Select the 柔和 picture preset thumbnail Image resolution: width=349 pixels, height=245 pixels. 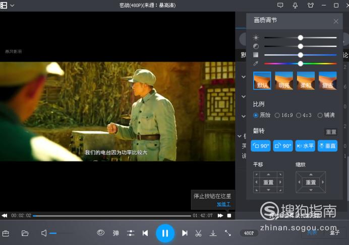click(x=306, y=81)
